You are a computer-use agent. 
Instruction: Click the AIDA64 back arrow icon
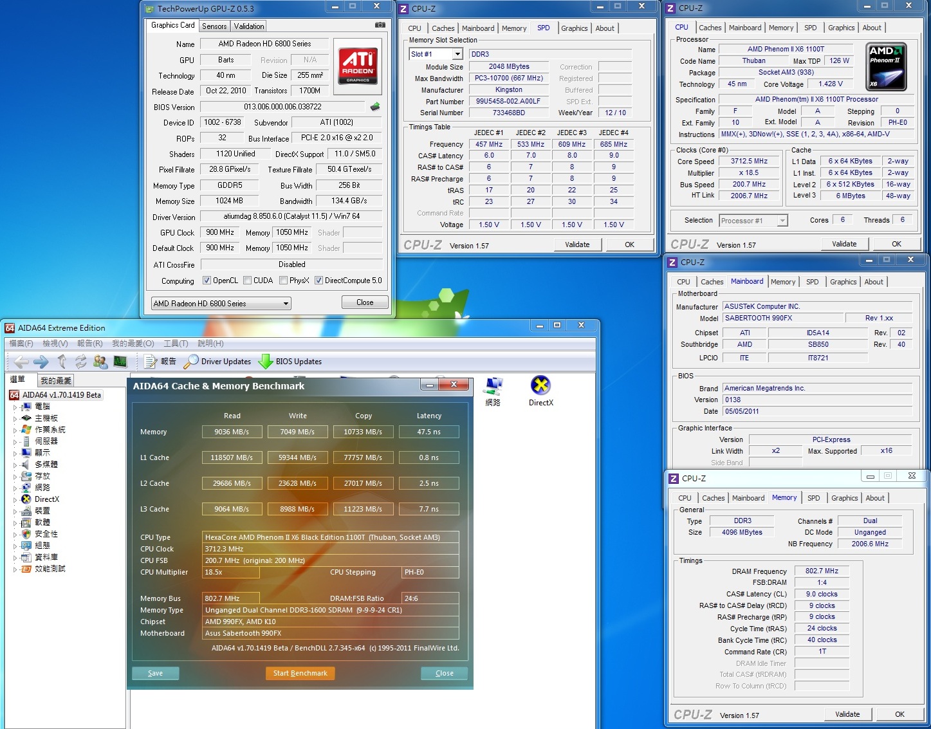(21, 362)
